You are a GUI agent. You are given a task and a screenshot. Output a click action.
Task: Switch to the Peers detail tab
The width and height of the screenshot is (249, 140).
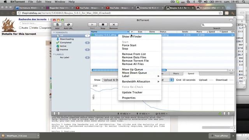coord(176,73)
